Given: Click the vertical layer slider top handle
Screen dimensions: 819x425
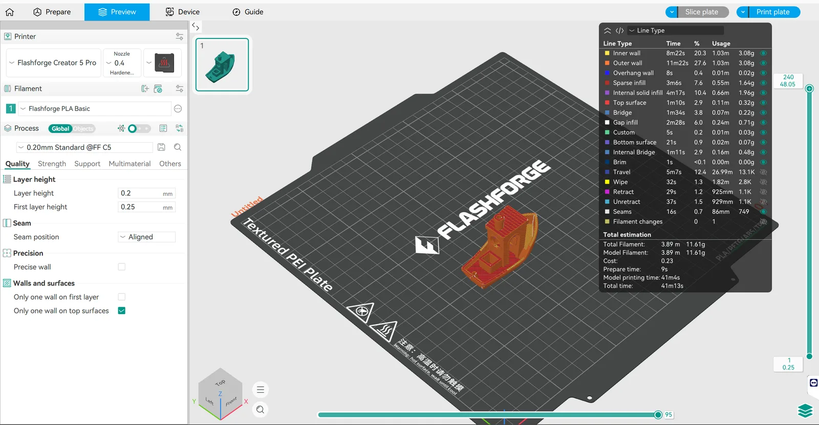Looking at the screenshot, I should point(809,88).
